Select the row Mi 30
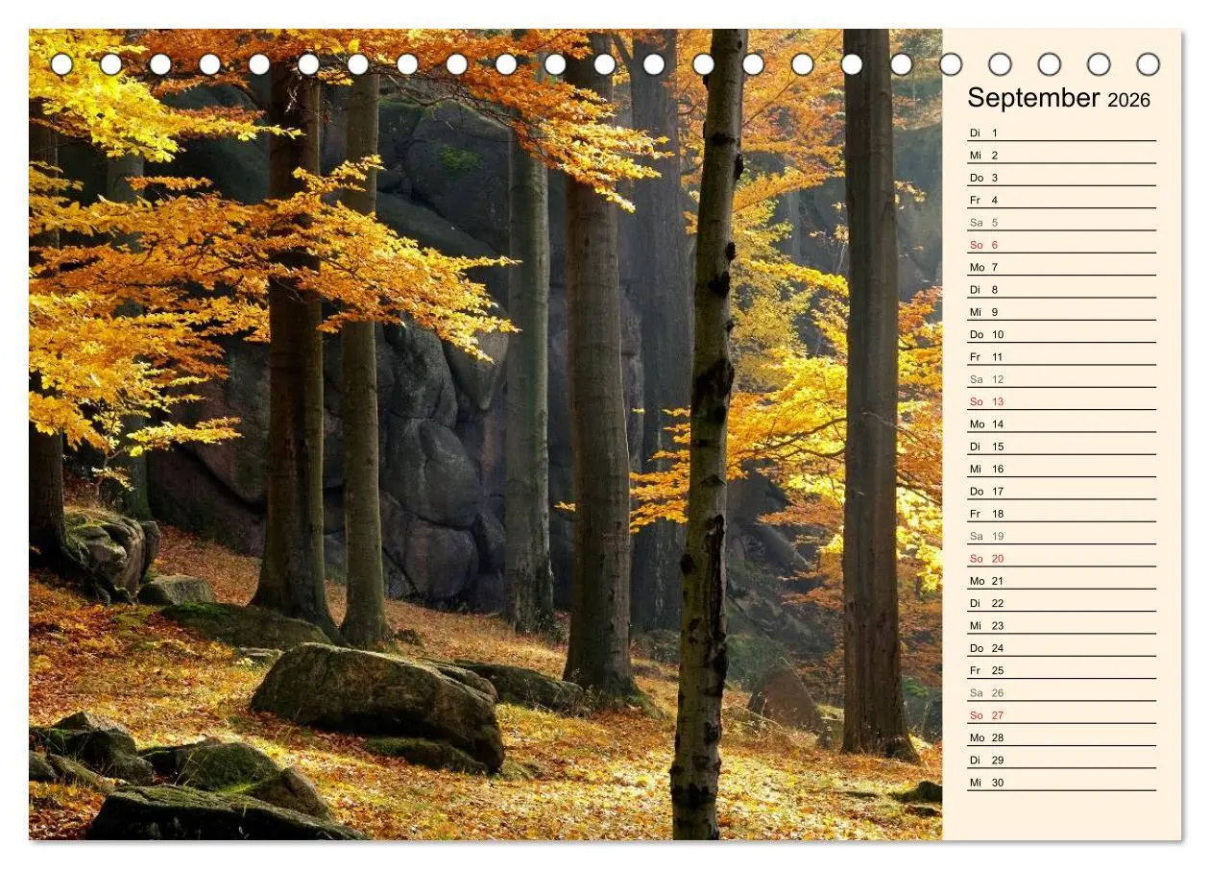 point(1061,782)
